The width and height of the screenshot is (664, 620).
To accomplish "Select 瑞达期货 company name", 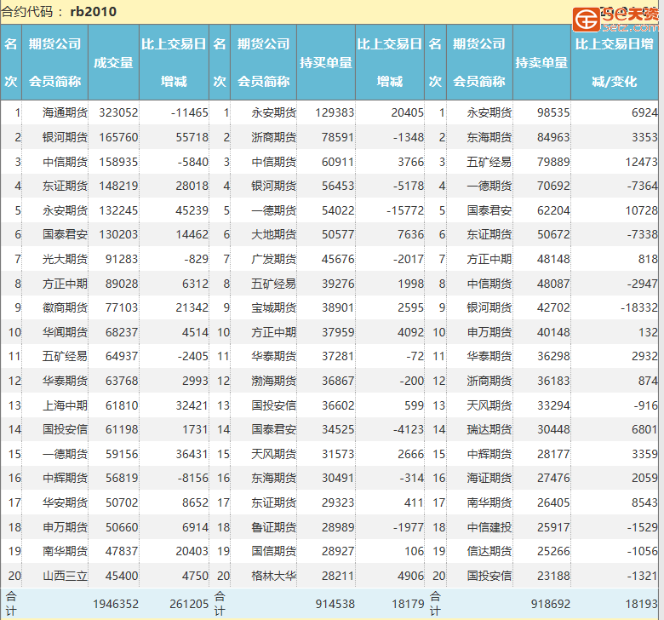I will click(489, 430).
